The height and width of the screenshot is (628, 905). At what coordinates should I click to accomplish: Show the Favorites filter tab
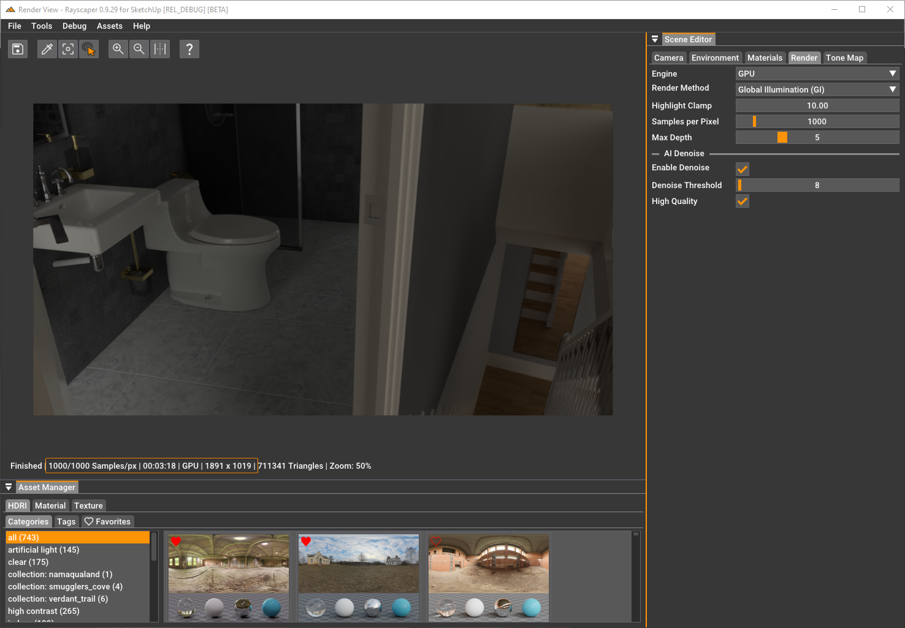point(107,521)
